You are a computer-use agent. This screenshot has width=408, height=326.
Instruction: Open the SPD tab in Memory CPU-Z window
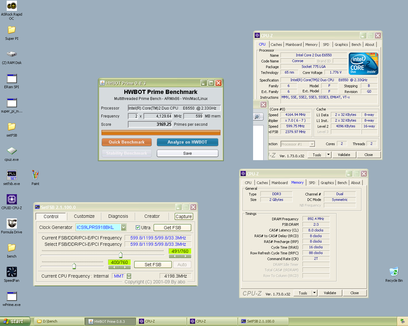point(312,183)
